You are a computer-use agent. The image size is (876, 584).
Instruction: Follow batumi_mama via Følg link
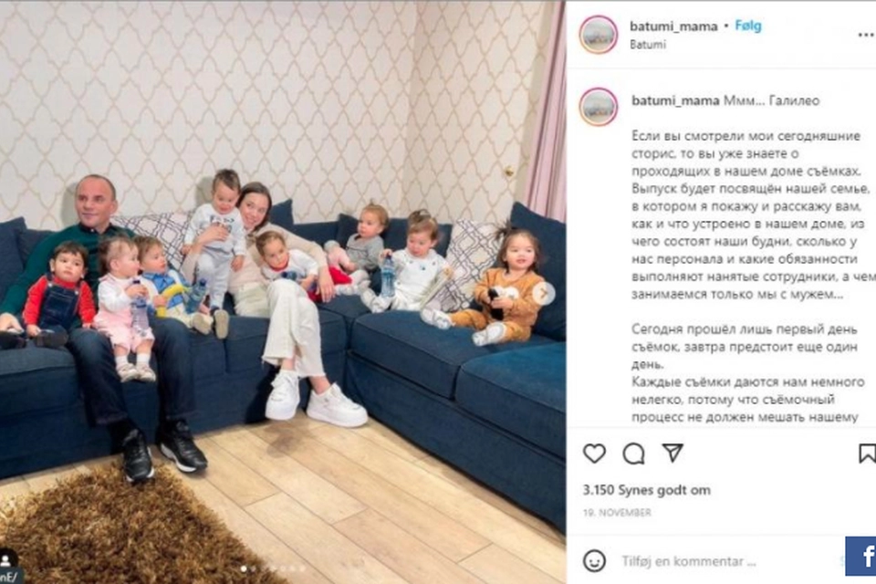[x=748, y=26]
